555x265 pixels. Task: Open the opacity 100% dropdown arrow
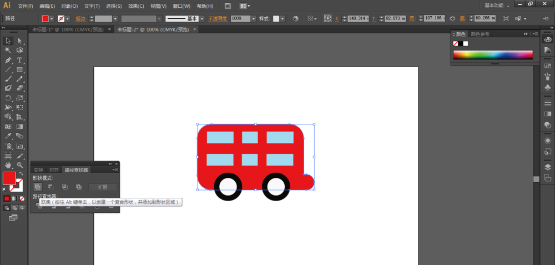click(254, 18)
